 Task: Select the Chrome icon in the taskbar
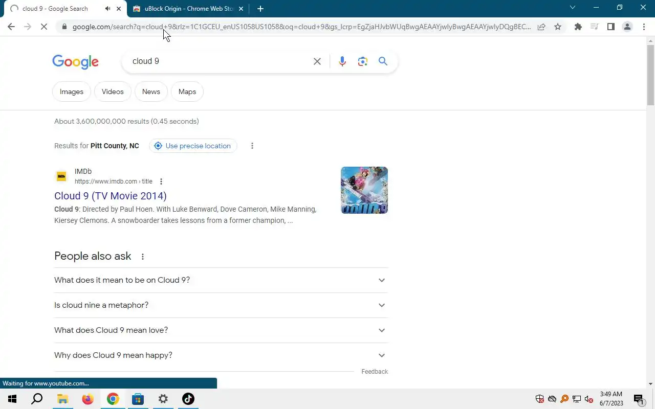(113, 399)
